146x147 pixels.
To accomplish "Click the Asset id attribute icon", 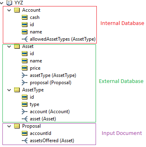I will [x=25, y=54].
